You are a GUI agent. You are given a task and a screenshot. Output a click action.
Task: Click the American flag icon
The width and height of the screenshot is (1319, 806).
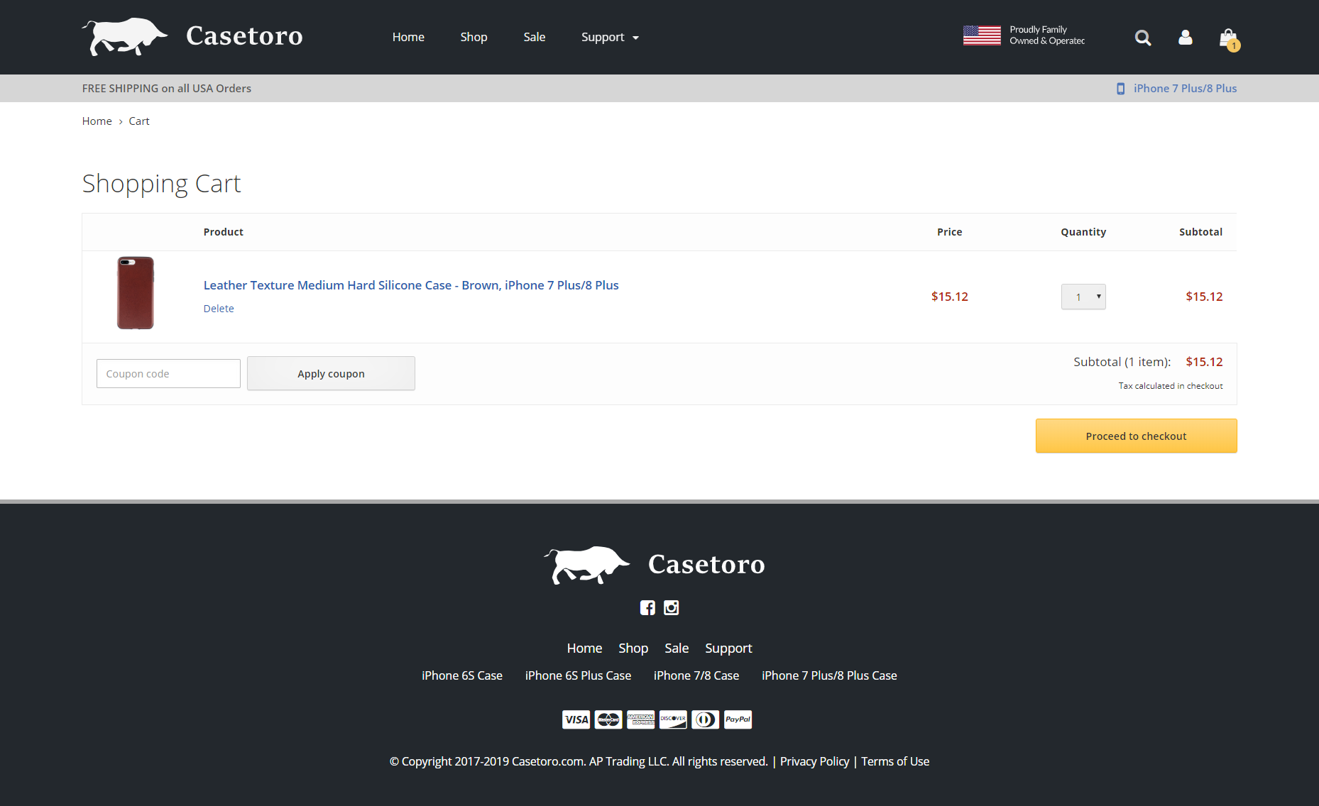pos(982,35)
